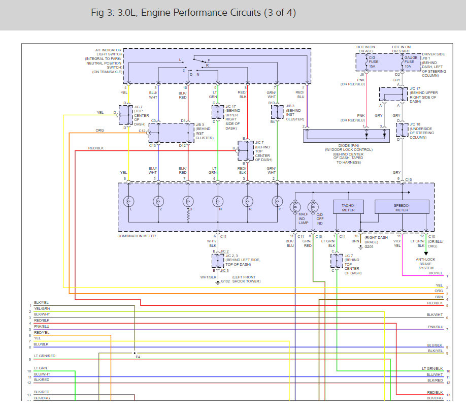
Task: Click the L indicator lamp symbol
Action: point(129,202)
